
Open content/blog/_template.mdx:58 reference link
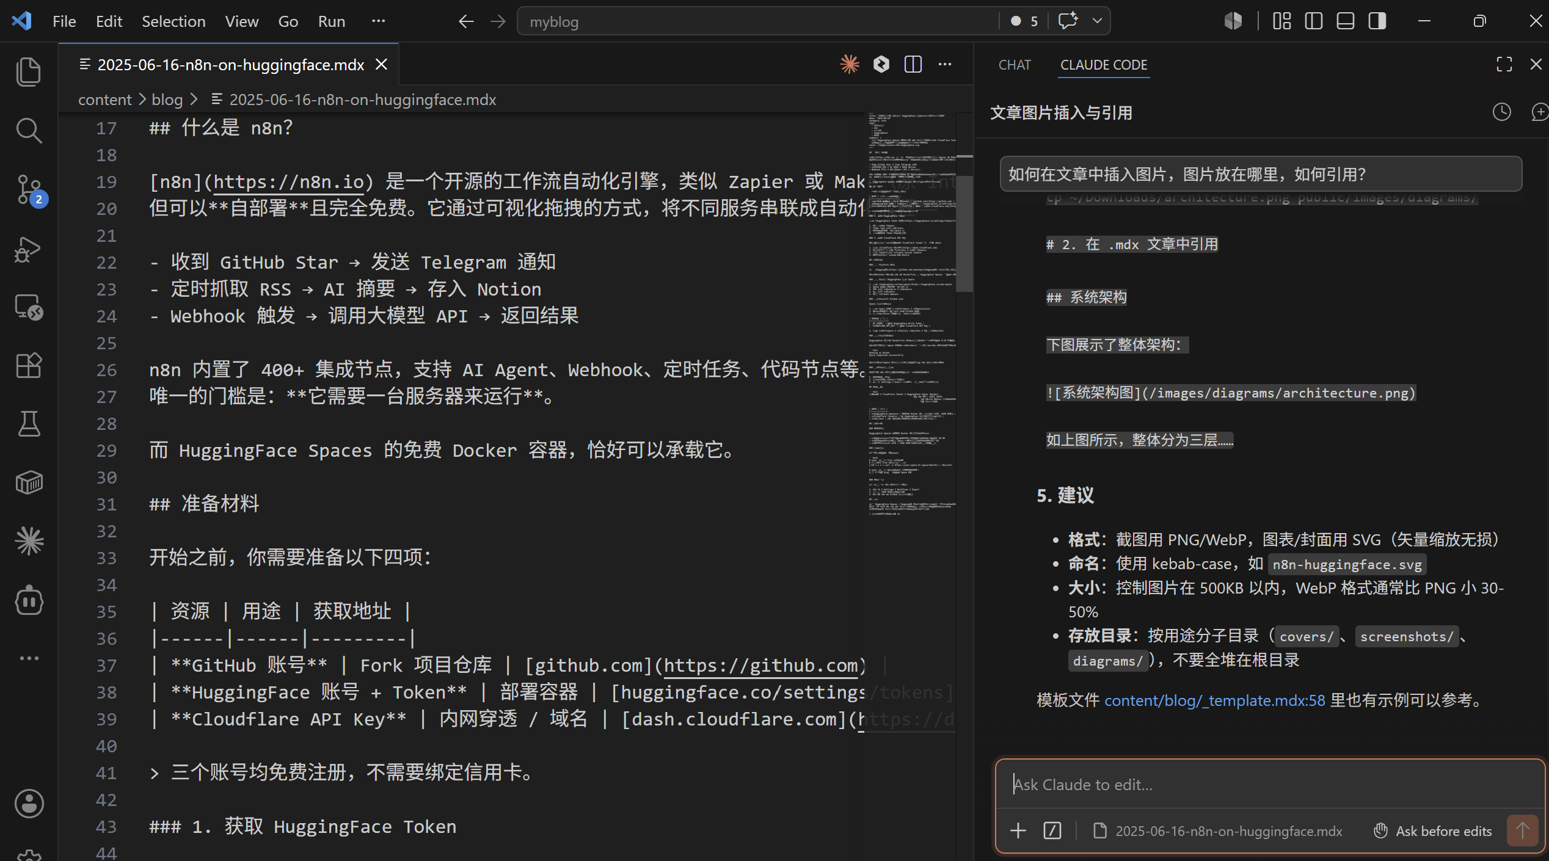tap(1214, 700)
